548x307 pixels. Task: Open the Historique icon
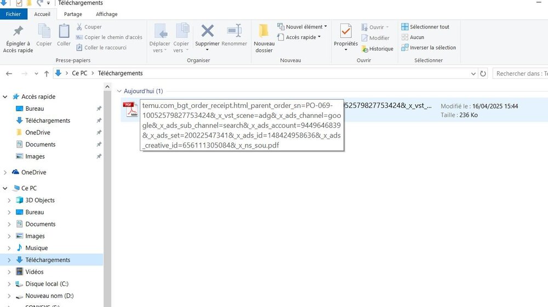click(x=377, y=49)
